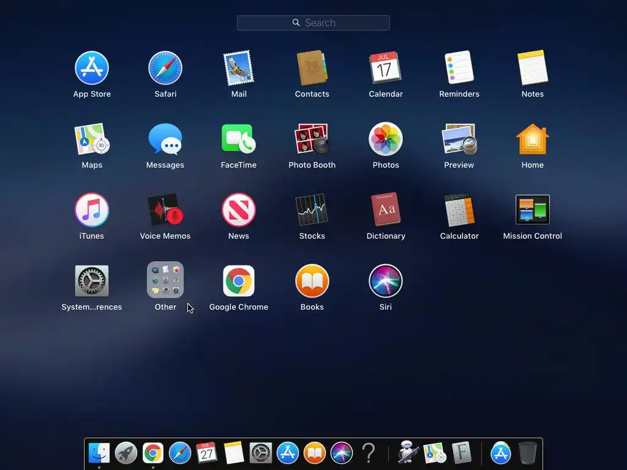Viewport: 627px width, 470px height.
Task: Launch the Messages app
Action: (165, 139)
